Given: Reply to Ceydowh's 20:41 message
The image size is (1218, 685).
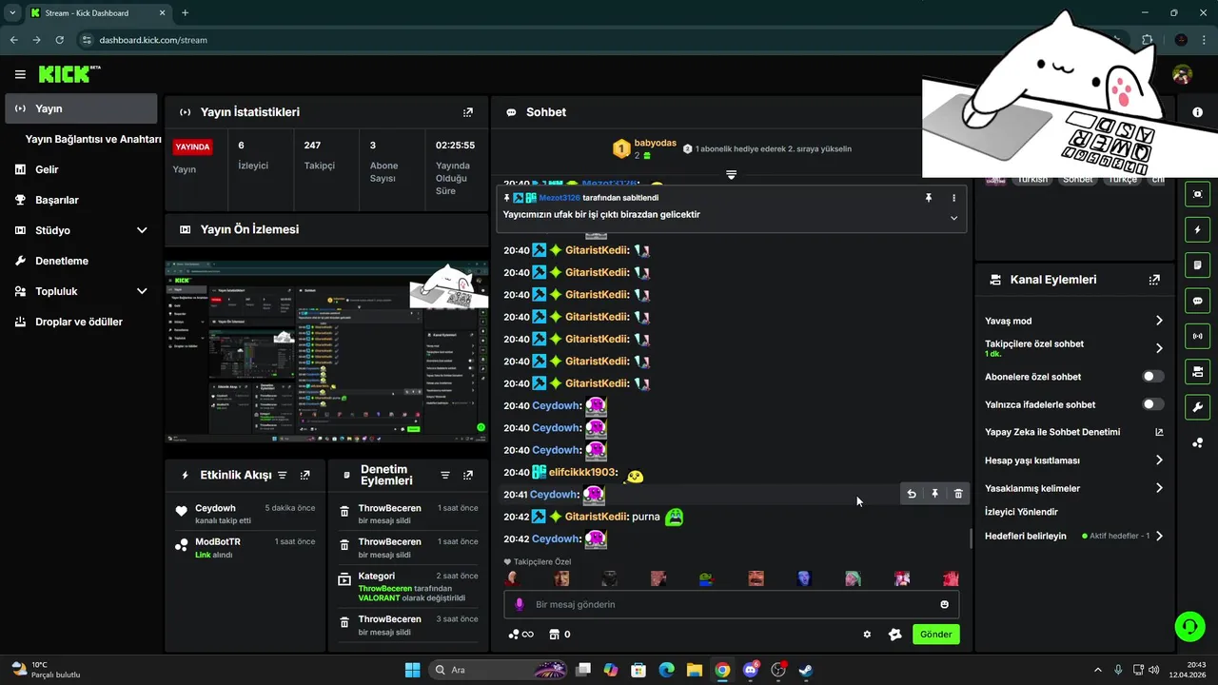Looking at the screenshot, I should click(912, 494).
